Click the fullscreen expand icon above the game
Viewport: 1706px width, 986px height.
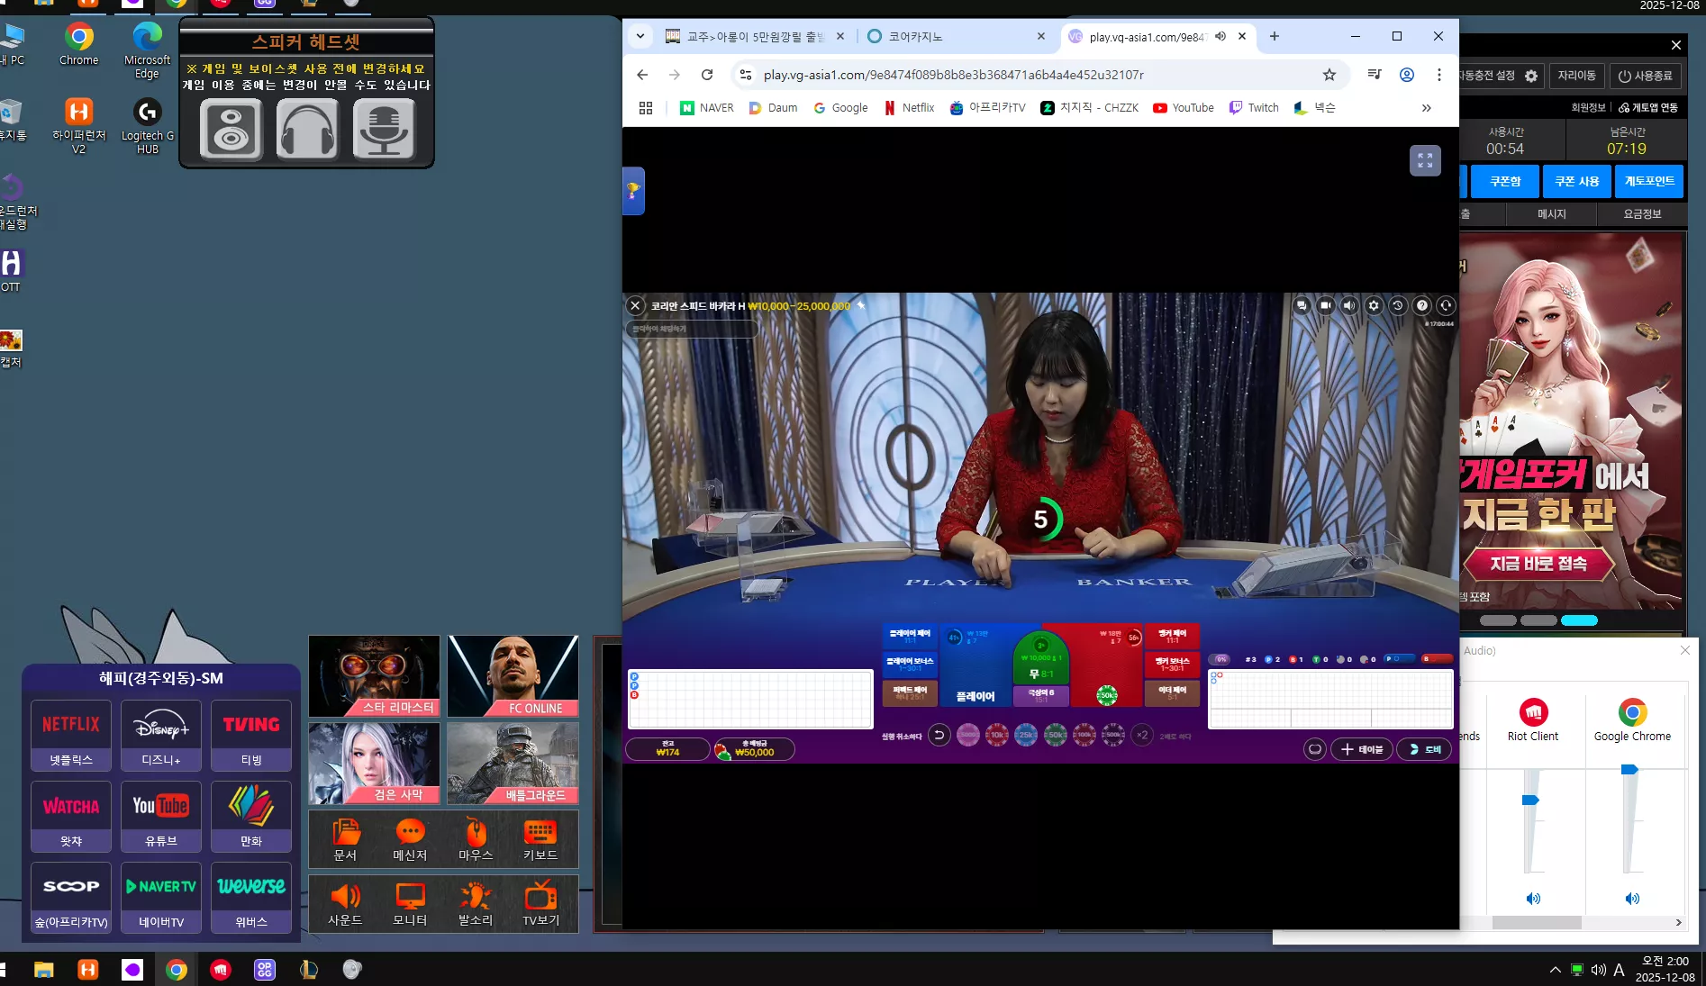[1425, 160]
